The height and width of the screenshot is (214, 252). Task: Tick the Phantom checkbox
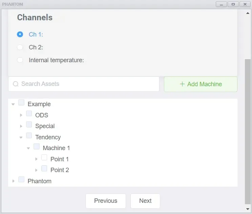[x=21, y=180]
